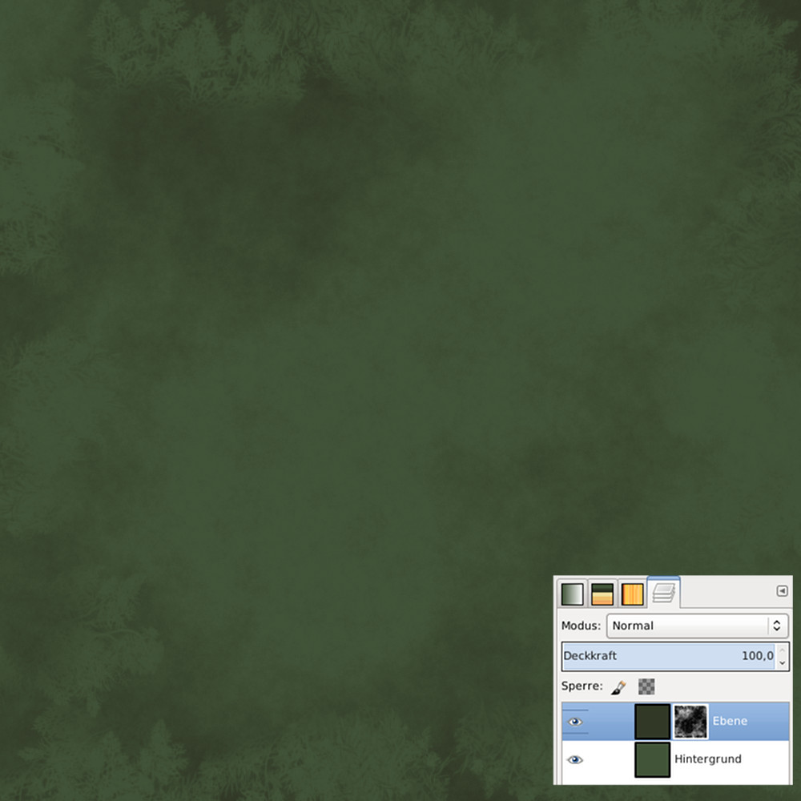The image size is (801, 801).
Task: Hide the Ebene layer with the eye icon
Action: point(575,722)
